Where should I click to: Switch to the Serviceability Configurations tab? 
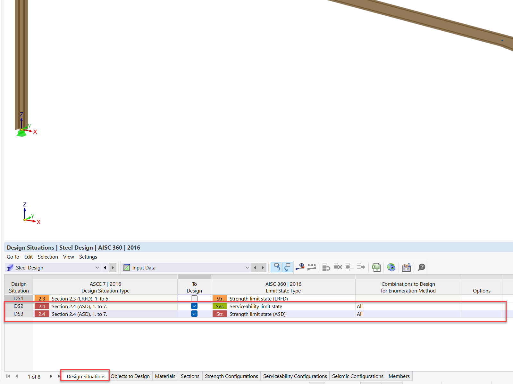coord(295,376)
